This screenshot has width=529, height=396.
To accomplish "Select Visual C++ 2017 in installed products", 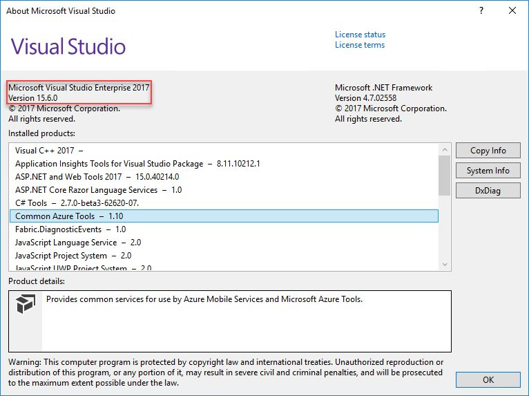I will pyautogui.click(x=224, y=151).
